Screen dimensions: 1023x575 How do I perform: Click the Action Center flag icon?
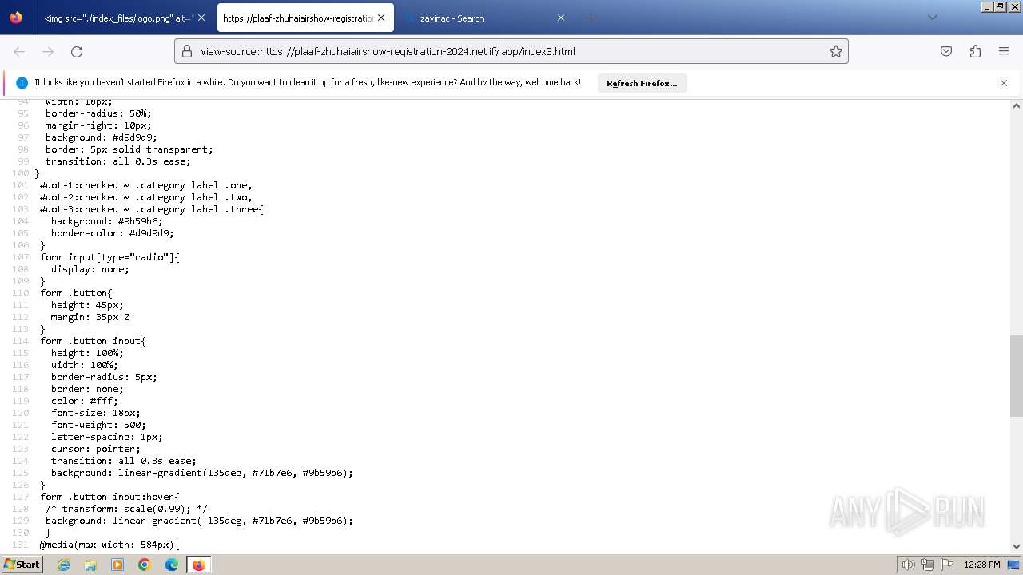click(947, 565)
